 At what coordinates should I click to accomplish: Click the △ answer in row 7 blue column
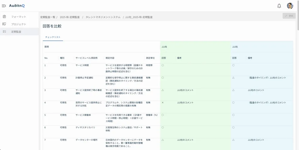(233, 140)
